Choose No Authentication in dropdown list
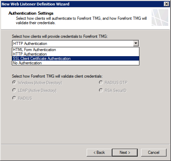The height and width of the screenshot is (161, 171). 75,63
